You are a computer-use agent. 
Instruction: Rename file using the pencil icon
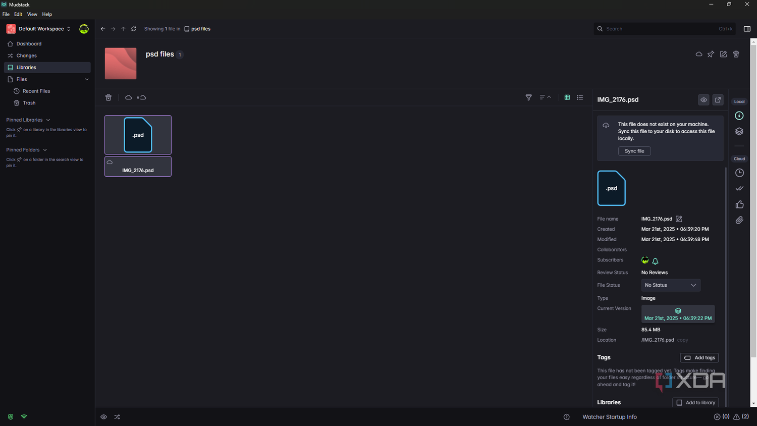pyautogui.click(x=679, y=219)
